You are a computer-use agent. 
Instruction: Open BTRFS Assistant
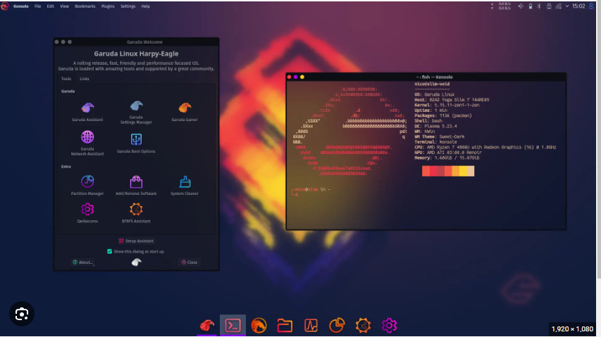[136, 213]
